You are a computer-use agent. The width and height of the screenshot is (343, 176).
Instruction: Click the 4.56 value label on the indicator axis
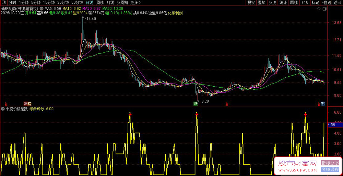[331, 125]
